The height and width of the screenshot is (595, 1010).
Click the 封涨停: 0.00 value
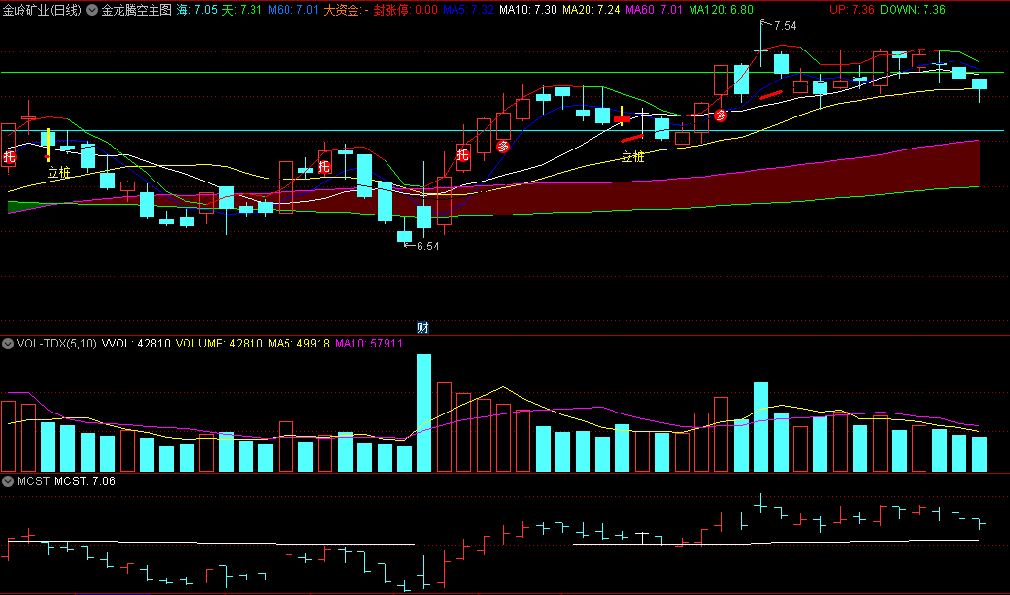[405, 10]
